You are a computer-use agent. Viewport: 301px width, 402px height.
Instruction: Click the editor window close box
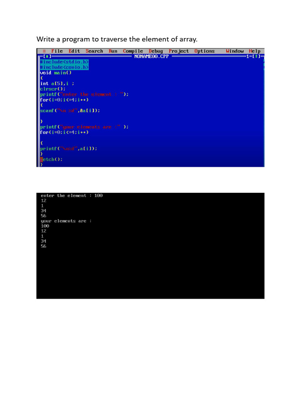[47, 56]
